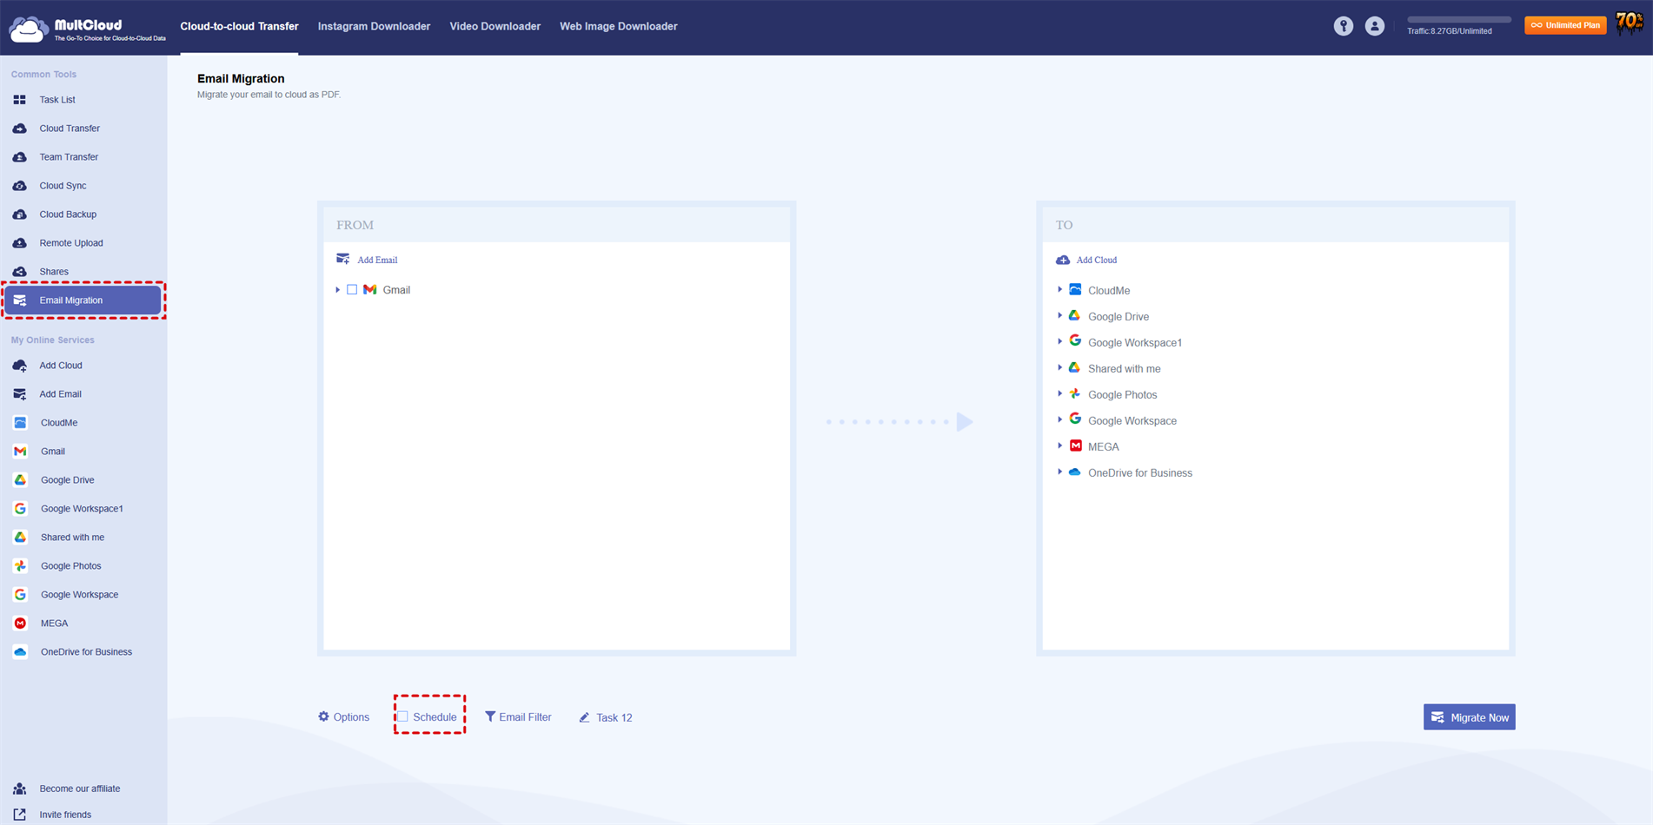Open the Cloud-to-cloud Transfer tab
The image size is (1653, 825).
[x=239, y=26]
